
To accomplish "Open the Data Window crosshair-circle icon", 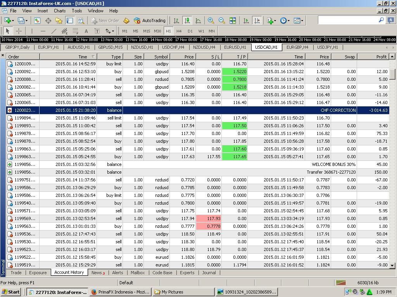I will (48, 20).
